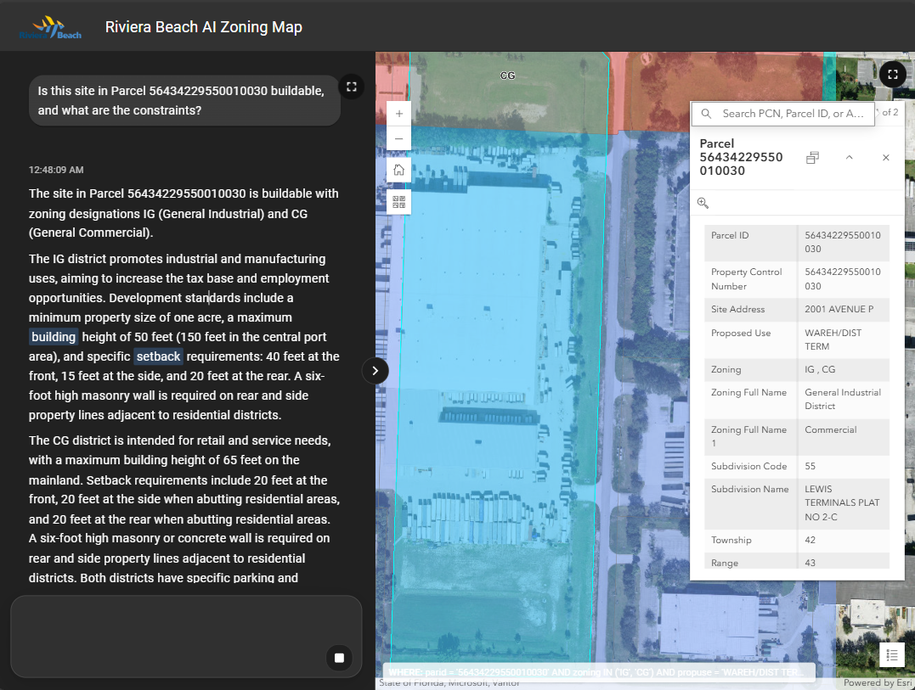Click the search magnifier icon
This screenshot has width=915, height=690.
coord(706,114)
